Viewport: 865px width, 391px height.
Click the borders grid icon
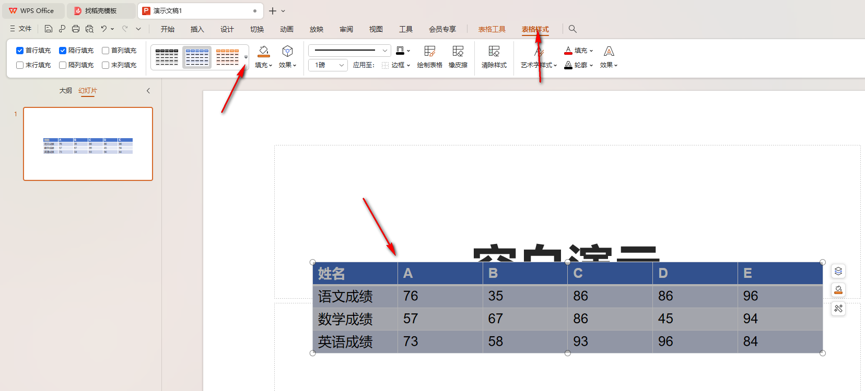[x=385, y=65]
